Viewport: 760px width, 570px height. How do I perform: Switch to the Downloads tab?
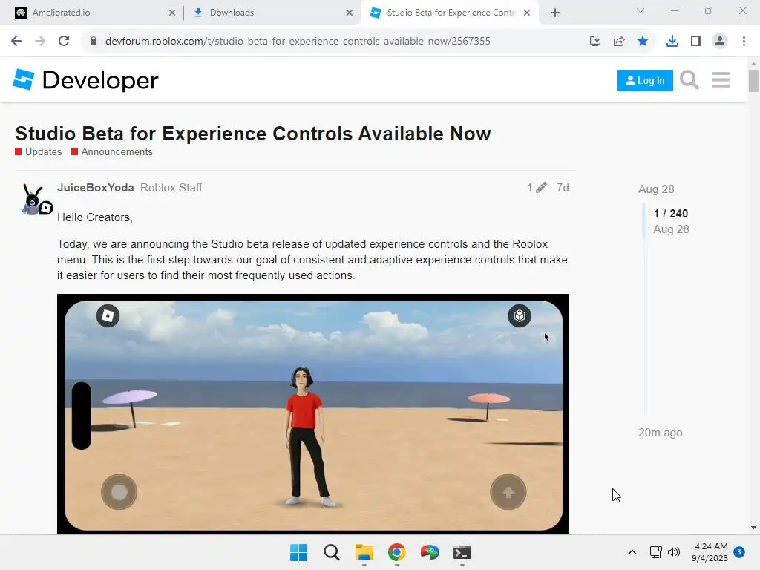[x=273, y=13]
